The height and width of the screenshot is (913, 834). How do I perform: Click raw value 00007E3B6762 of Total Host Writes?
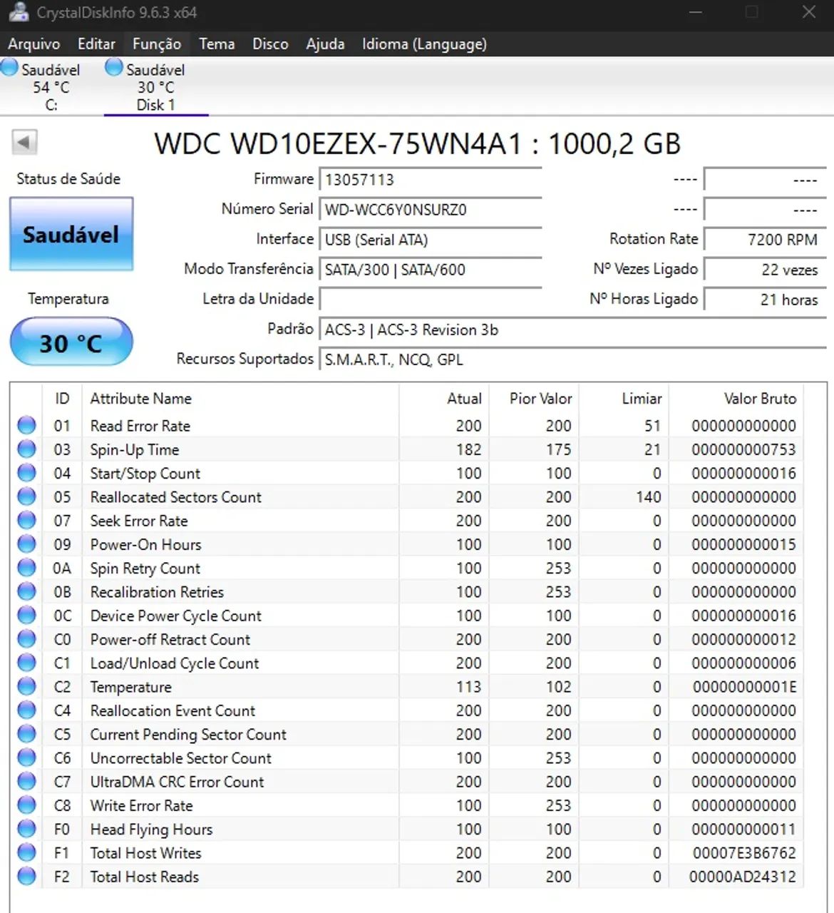[744, 853]
